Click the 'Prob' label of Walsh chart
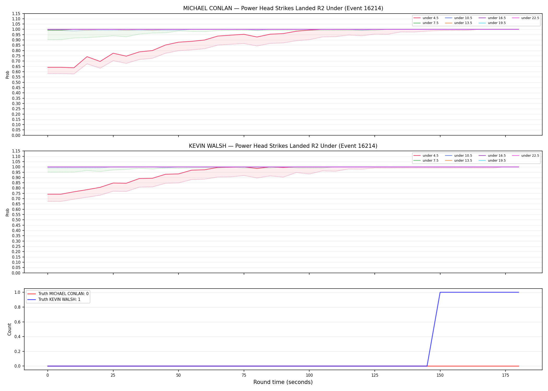The height and width of the screenshot is (391, 548). (x=8, y=212)
